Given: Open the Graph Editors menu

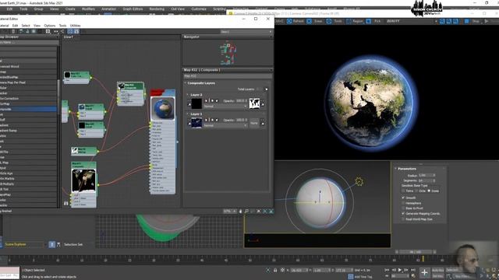Looking at the screenshot, I should click(x=133, y=9).
